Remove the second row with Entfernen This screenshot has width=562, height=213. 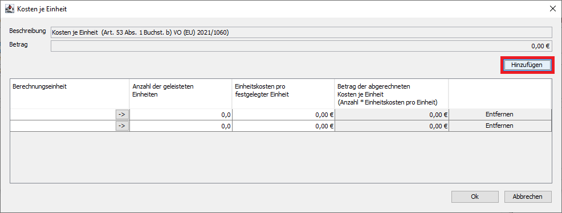[x=500, y=126]
